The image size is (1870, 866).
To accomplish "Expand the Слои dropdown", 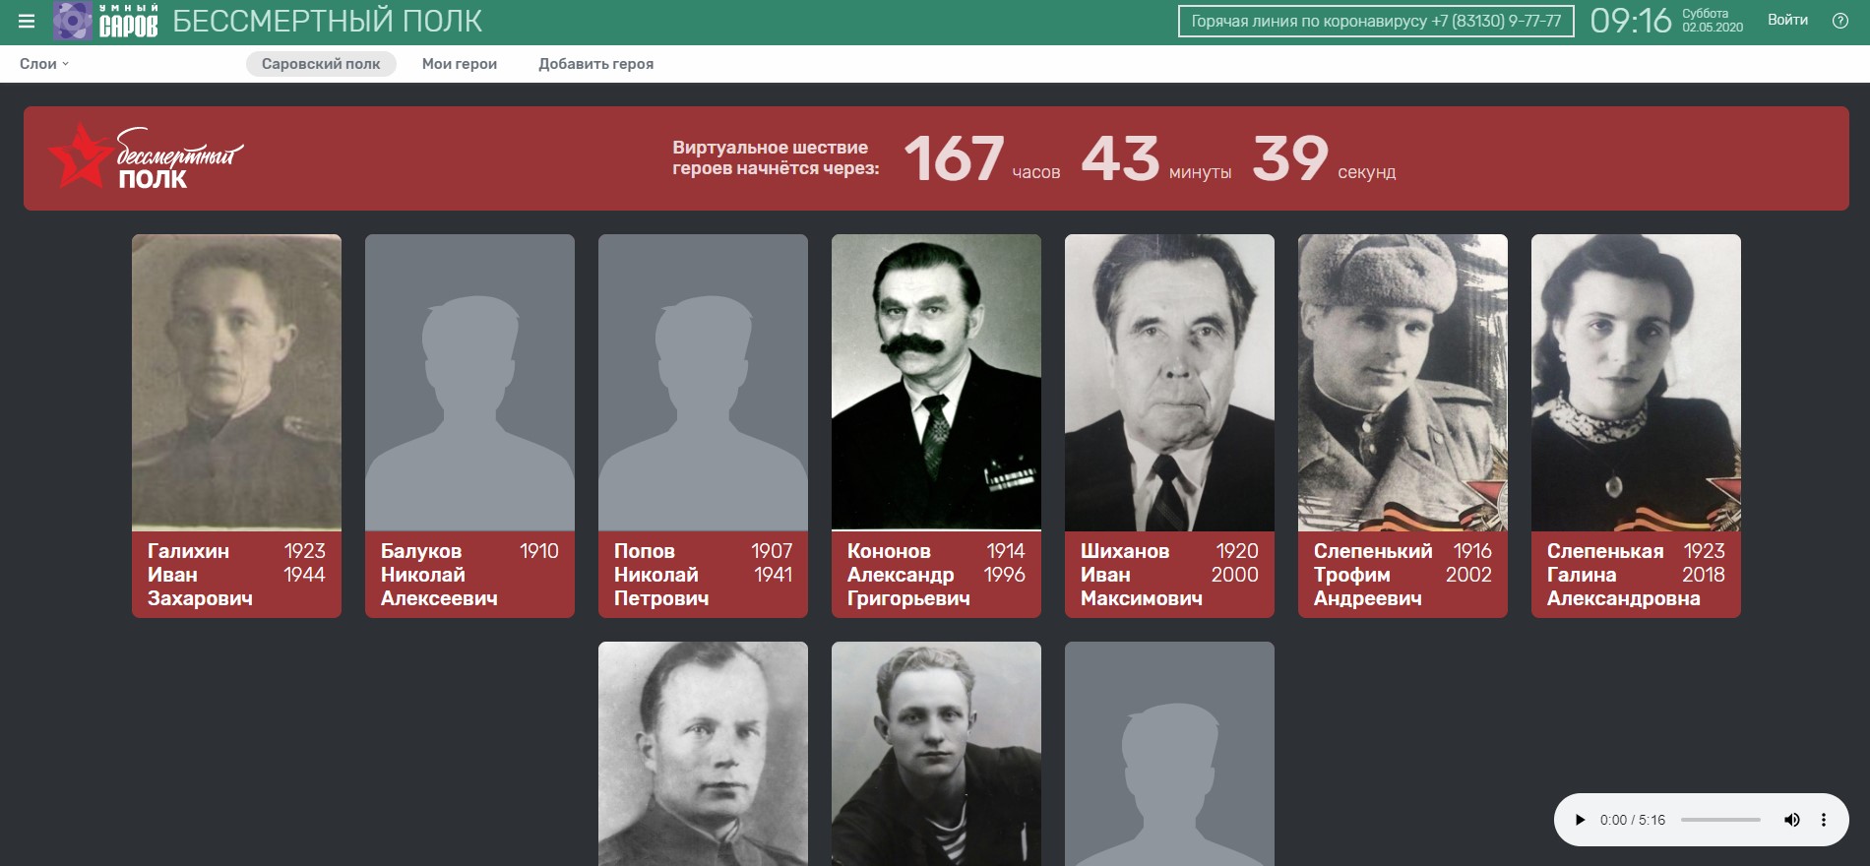I will [44, 64].
